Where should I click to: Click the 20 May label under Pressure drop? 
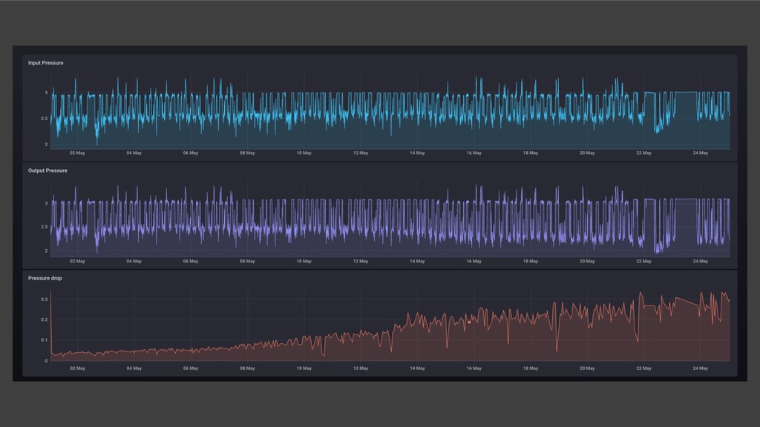click(x=587, y=368)
